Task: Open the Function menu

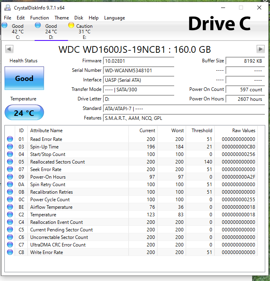Action: (39, 18)
